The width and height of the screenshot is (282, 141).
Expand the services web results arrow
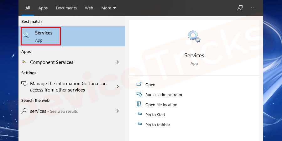[118, 111]
